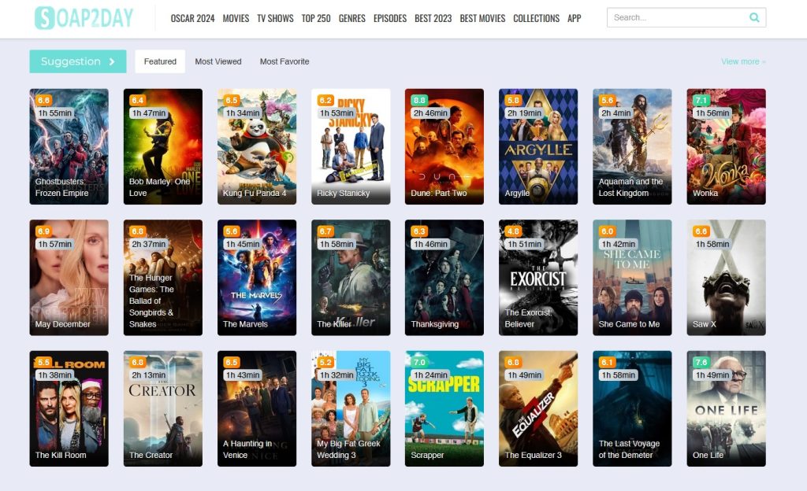
Task: Open the Saw X poster
Action: pos(726,278)
